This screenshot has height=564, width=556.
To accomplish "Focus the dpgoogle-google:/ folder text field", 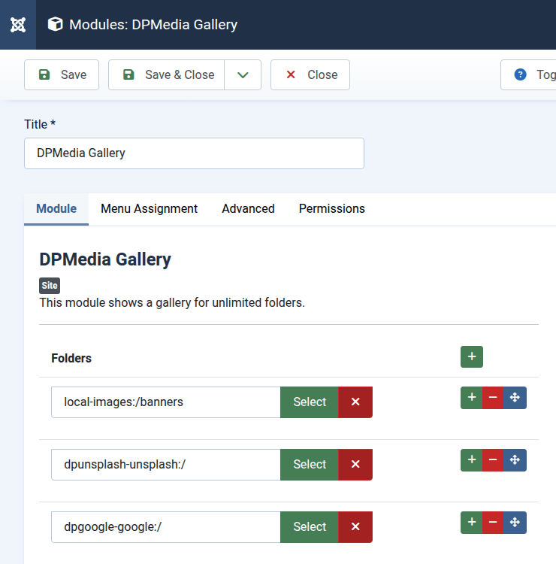I will (165, 527).
